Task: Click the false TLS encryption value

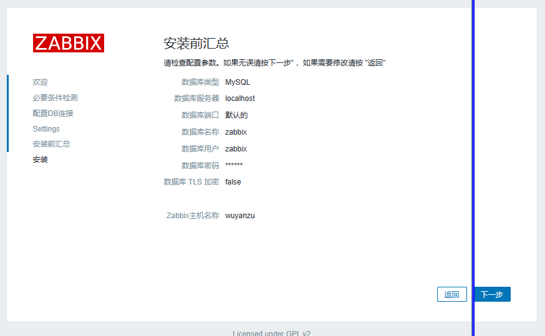Action: pyautogui.click(x=233, y=182)
